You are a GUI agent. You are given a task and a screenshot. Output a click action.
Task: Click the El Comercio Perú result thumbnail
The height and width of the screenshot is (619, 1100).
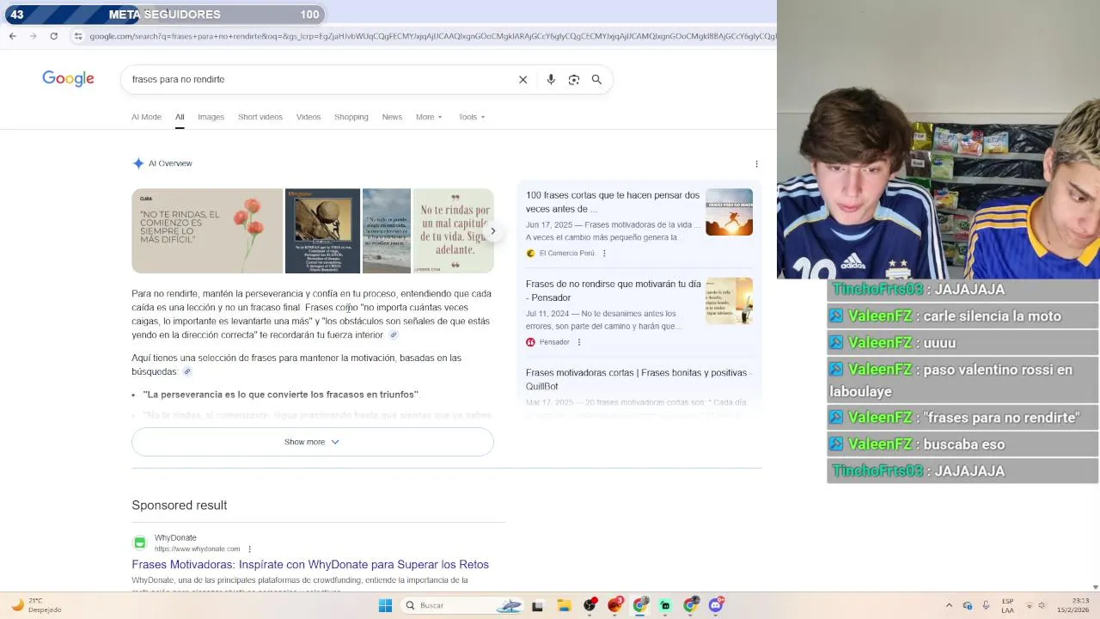pyautogui.click(x=729, y=211)
